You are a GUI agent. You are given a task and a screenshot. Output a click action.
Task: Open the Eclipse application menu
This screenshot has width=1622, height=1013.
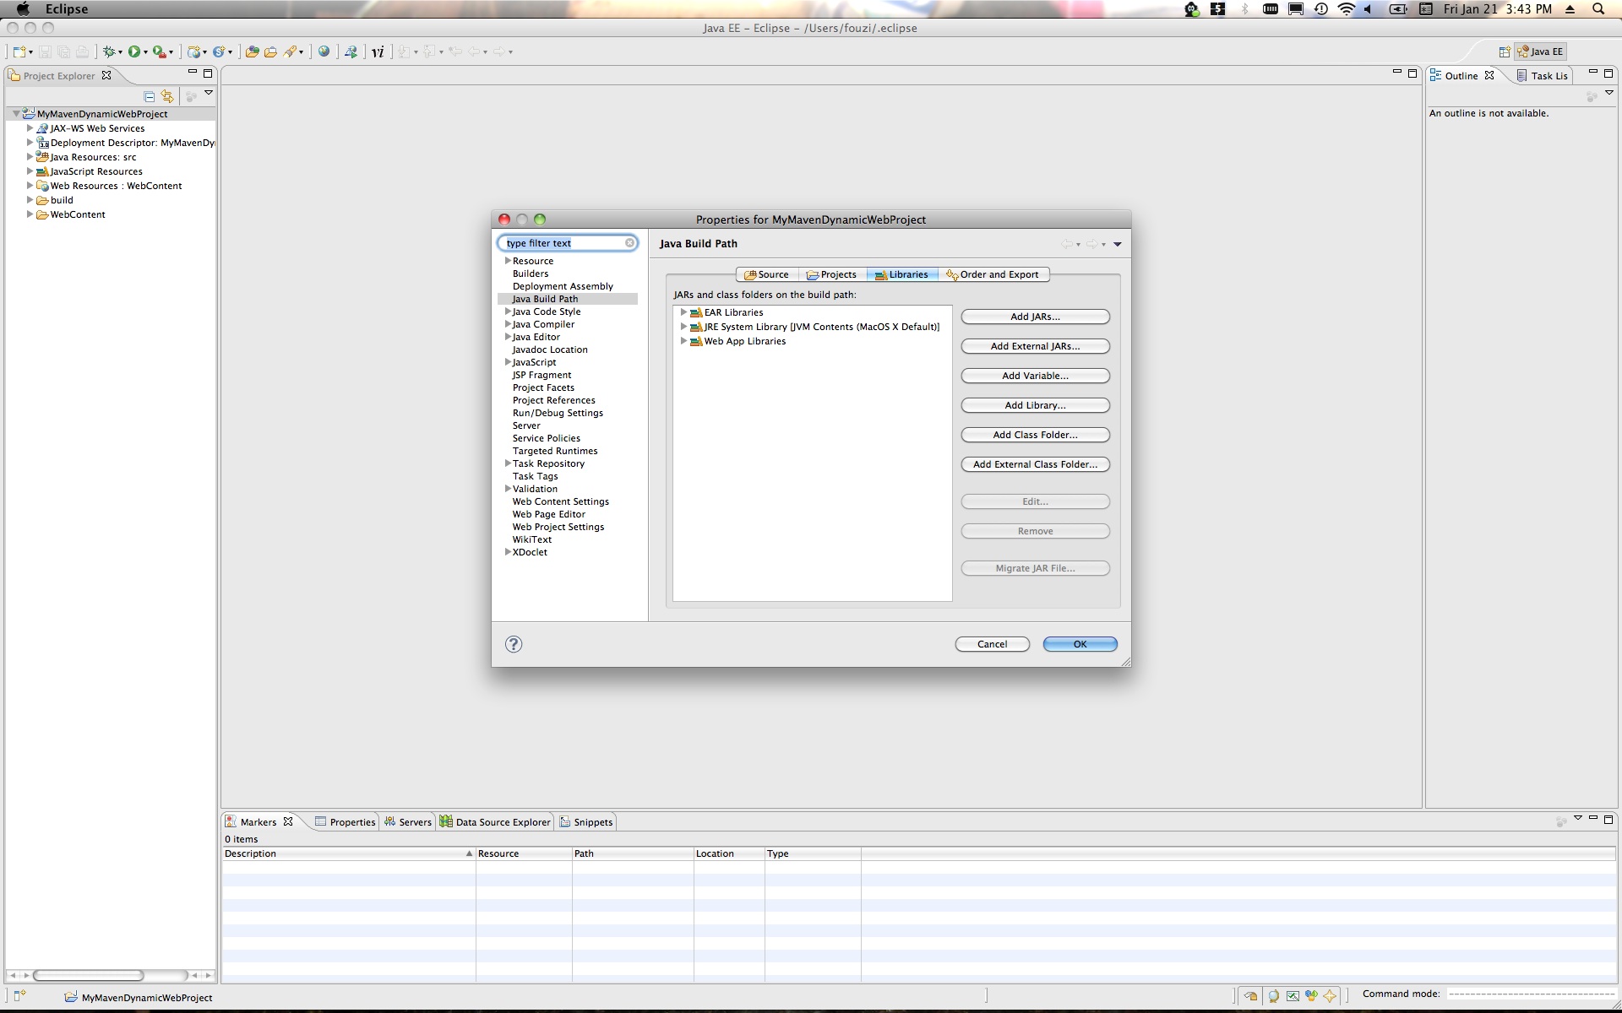click(67, 9)
